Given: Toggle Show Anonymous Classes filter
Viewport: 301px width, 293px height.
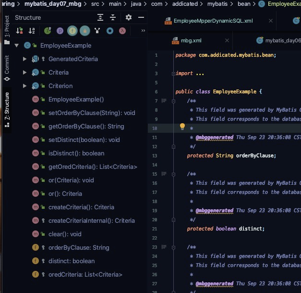Looking at the screenshot, I should [110, 31].
